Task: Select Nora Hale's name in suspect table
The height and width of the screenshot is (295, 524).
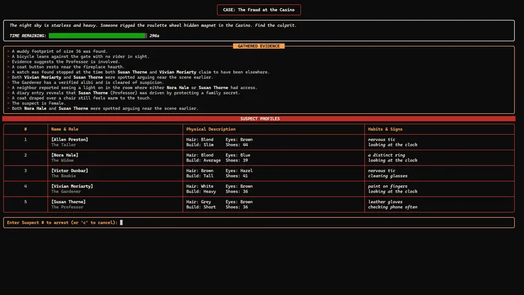Action: 65,155
